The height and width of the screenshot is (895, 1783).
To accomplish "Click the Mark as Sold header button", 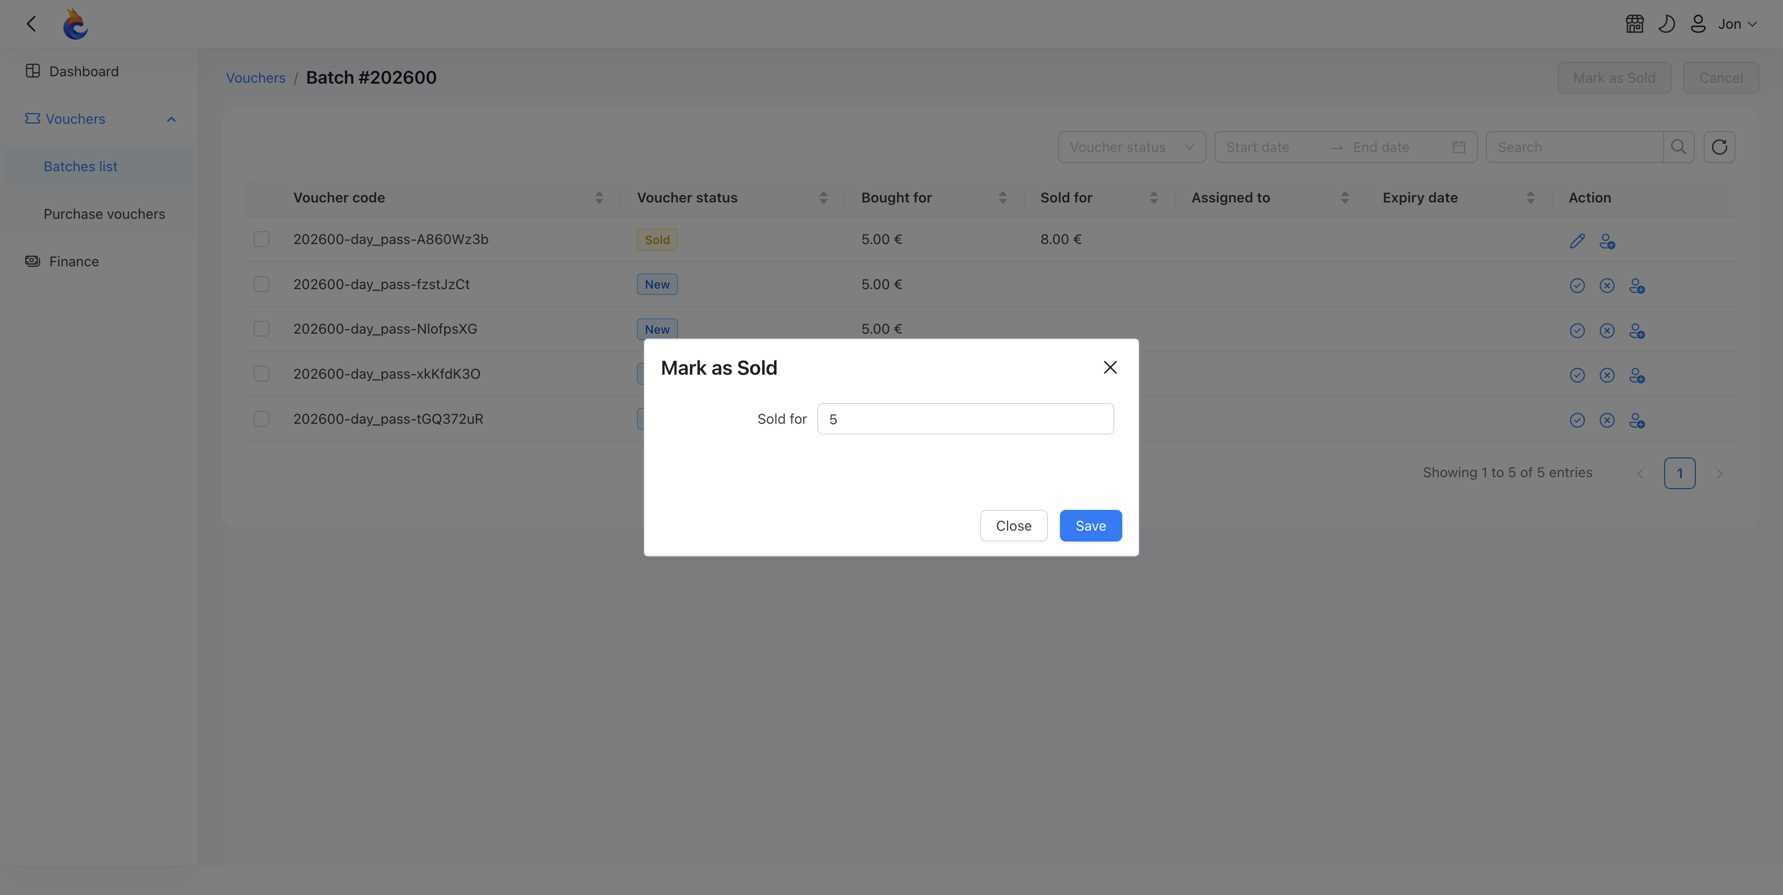I will coord(1614,77).
